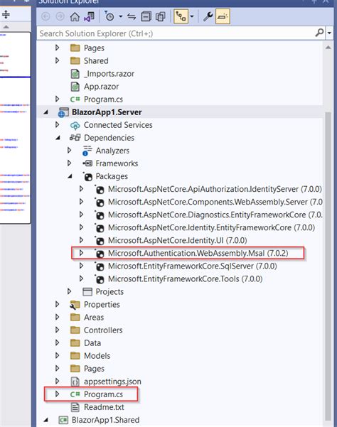337x427 pixels.
Task: Click the App.razor file icon
Action: (75, 87)
